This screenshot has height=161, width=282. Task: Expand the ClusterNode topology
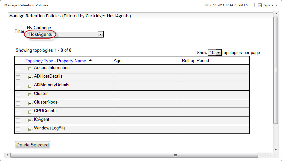(x=30, y=104)
